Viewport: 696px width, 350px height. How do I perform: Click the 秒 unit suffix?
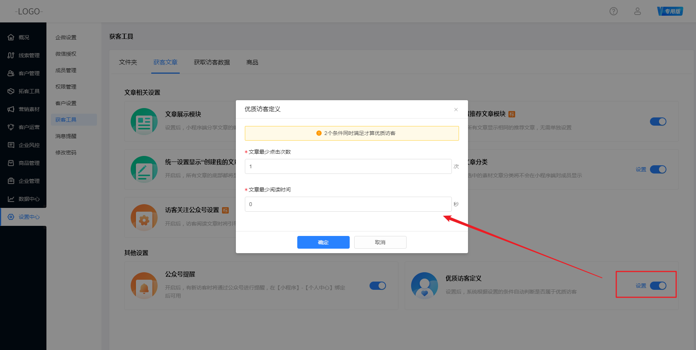click(456, 204)
